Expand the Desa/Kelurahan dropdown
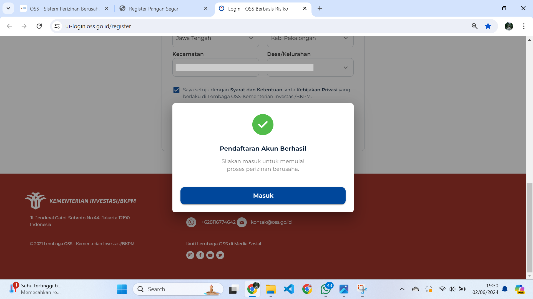The width and height of the screenshot is (533, 299). click(345, 67)
